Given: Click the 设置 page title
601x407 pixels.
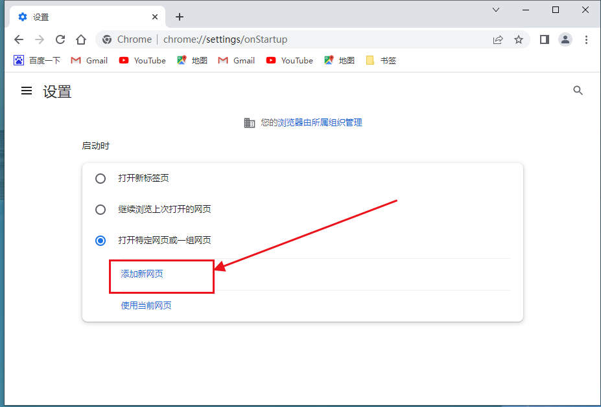Looking at the screenshot, I should click(x=57, y=92).
